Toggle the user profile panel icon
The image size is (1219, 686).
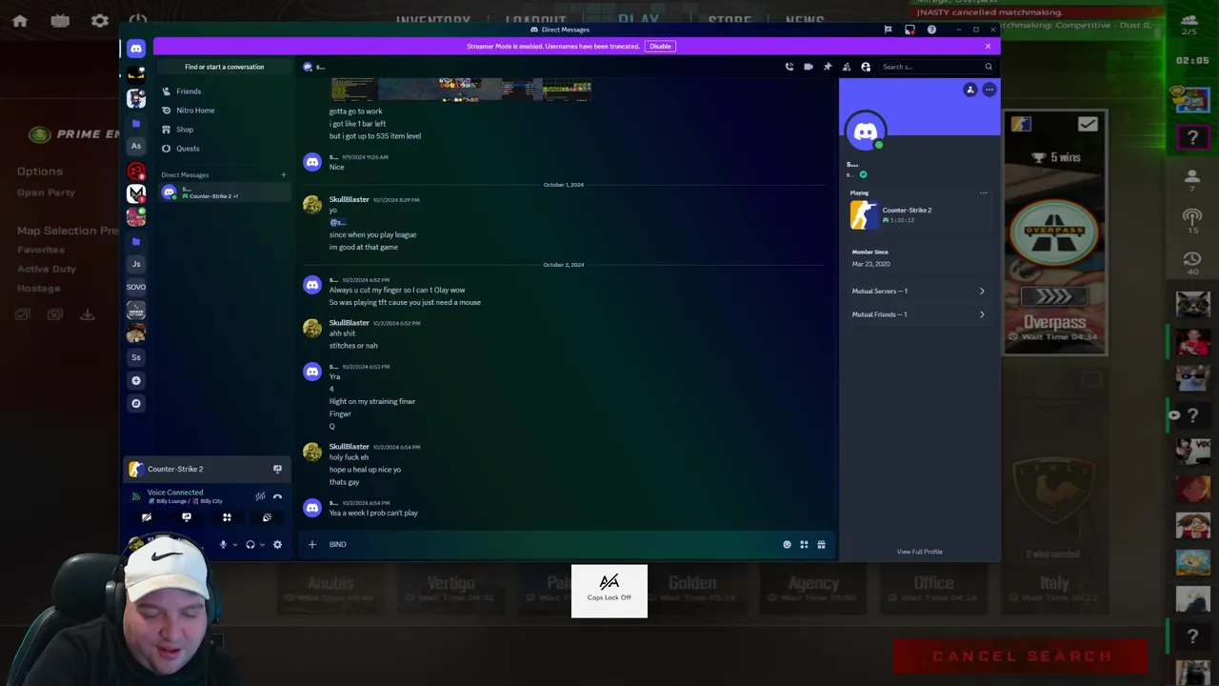coord(865,67)
